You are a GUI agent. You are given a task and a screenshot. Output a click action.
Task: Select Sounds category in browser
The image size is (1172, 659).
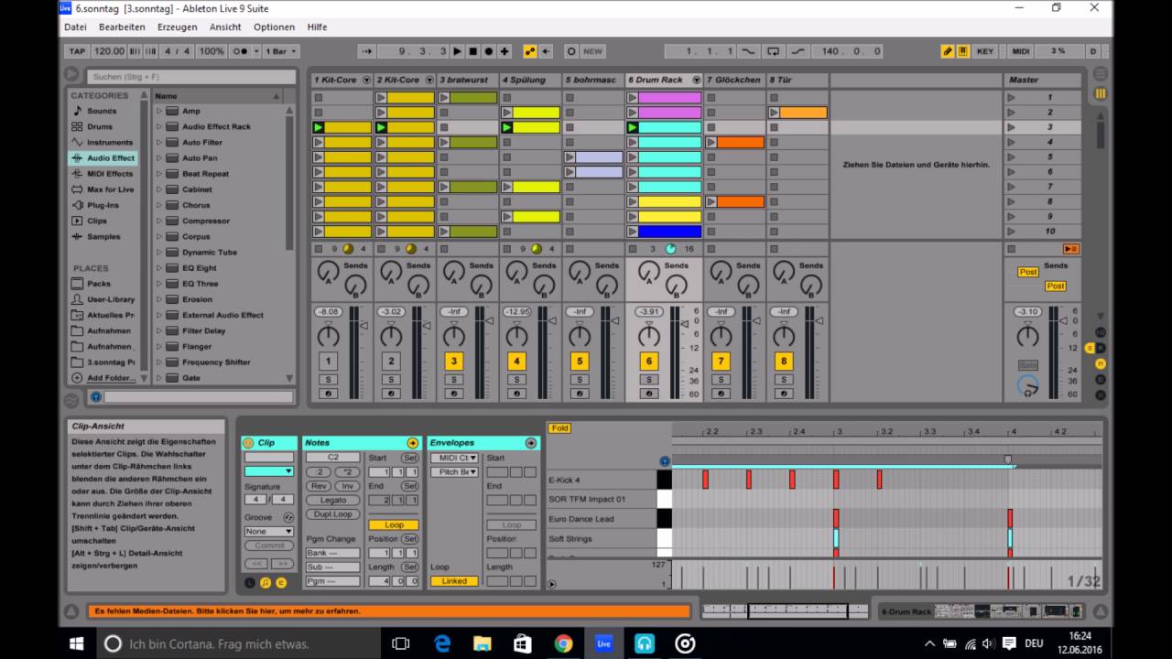point(102,111)
